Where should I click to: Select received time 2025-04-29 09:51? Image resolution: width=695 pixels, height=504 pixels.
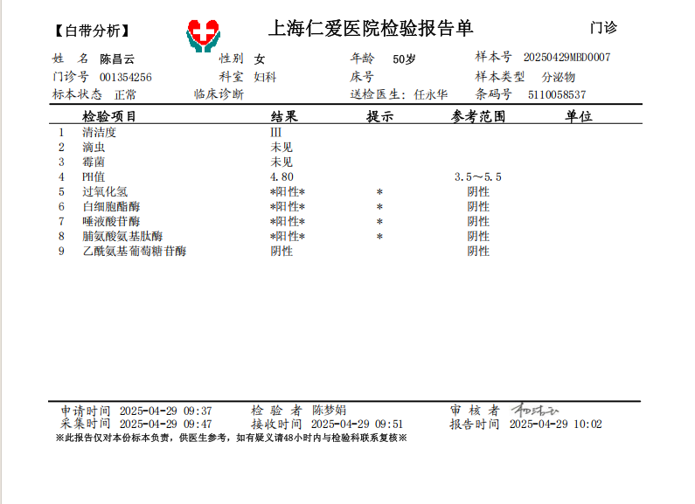(358, 425)
